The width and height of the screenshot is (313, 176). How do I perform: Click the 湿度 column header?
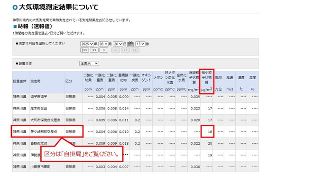(252, 77)
